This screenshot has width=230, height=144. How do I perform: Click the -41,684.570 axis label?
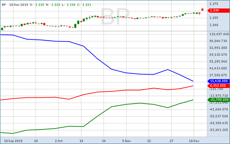[x=219, y=109]
